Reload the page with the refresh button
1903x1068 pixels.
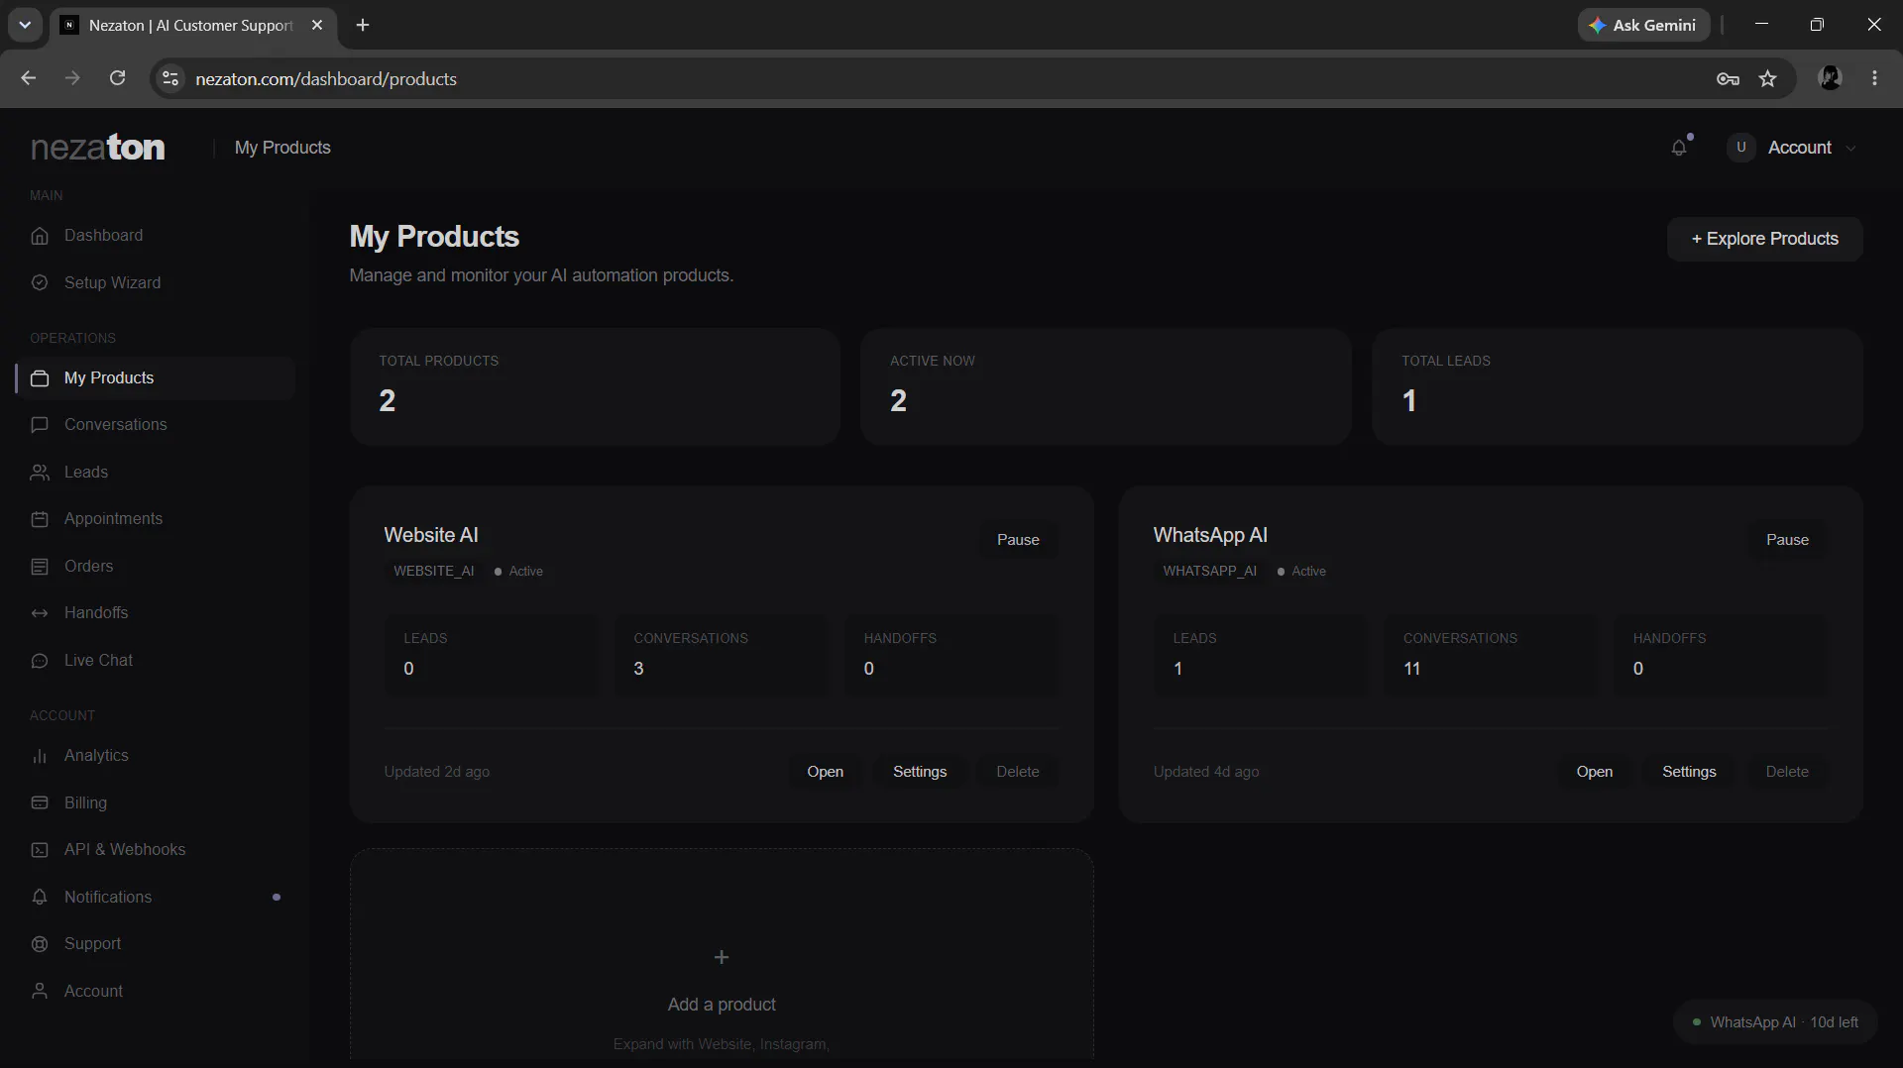[117, 78]
